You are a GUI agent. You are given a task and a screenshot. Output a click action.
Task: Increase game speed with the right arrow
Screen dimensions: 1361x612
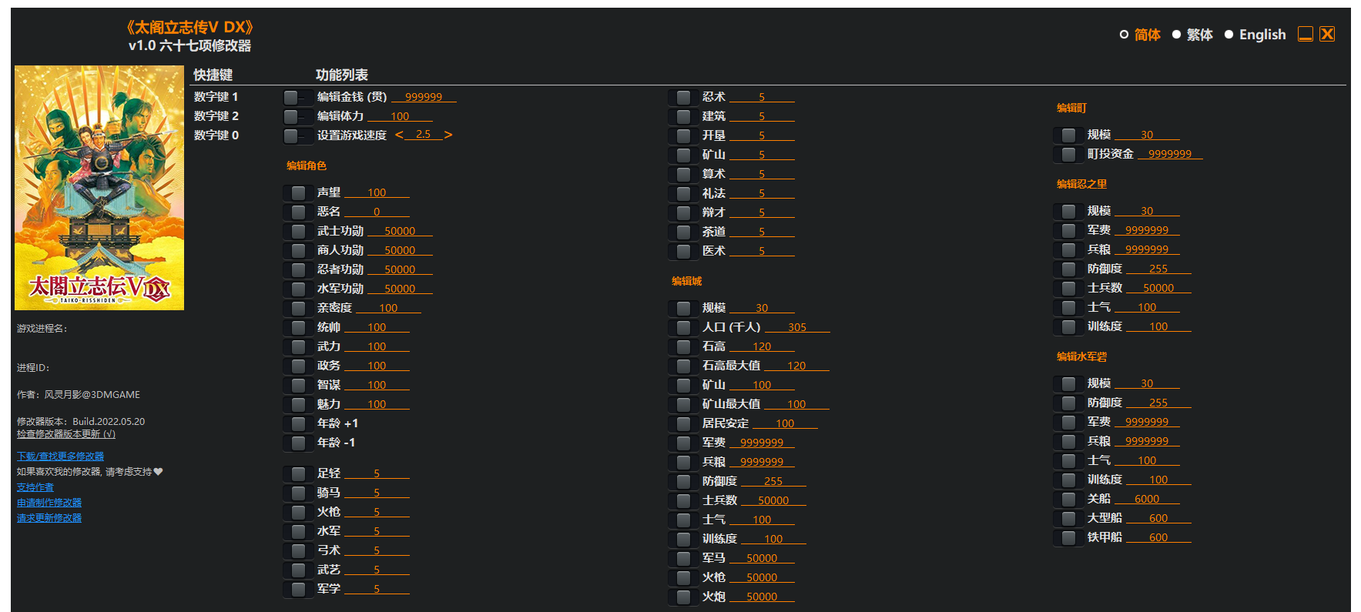click(448, 135)
